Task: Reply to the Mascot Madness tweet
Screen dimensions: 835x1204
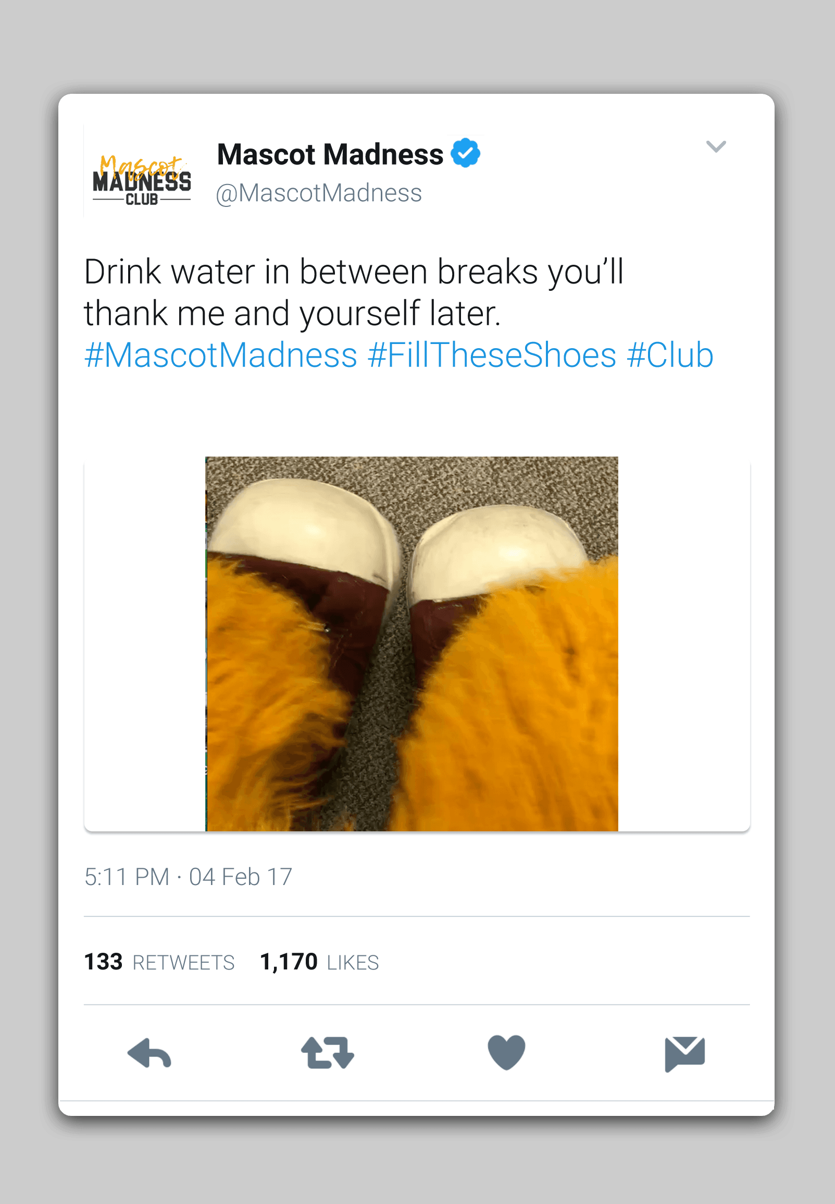Action: pos(149,1053)
